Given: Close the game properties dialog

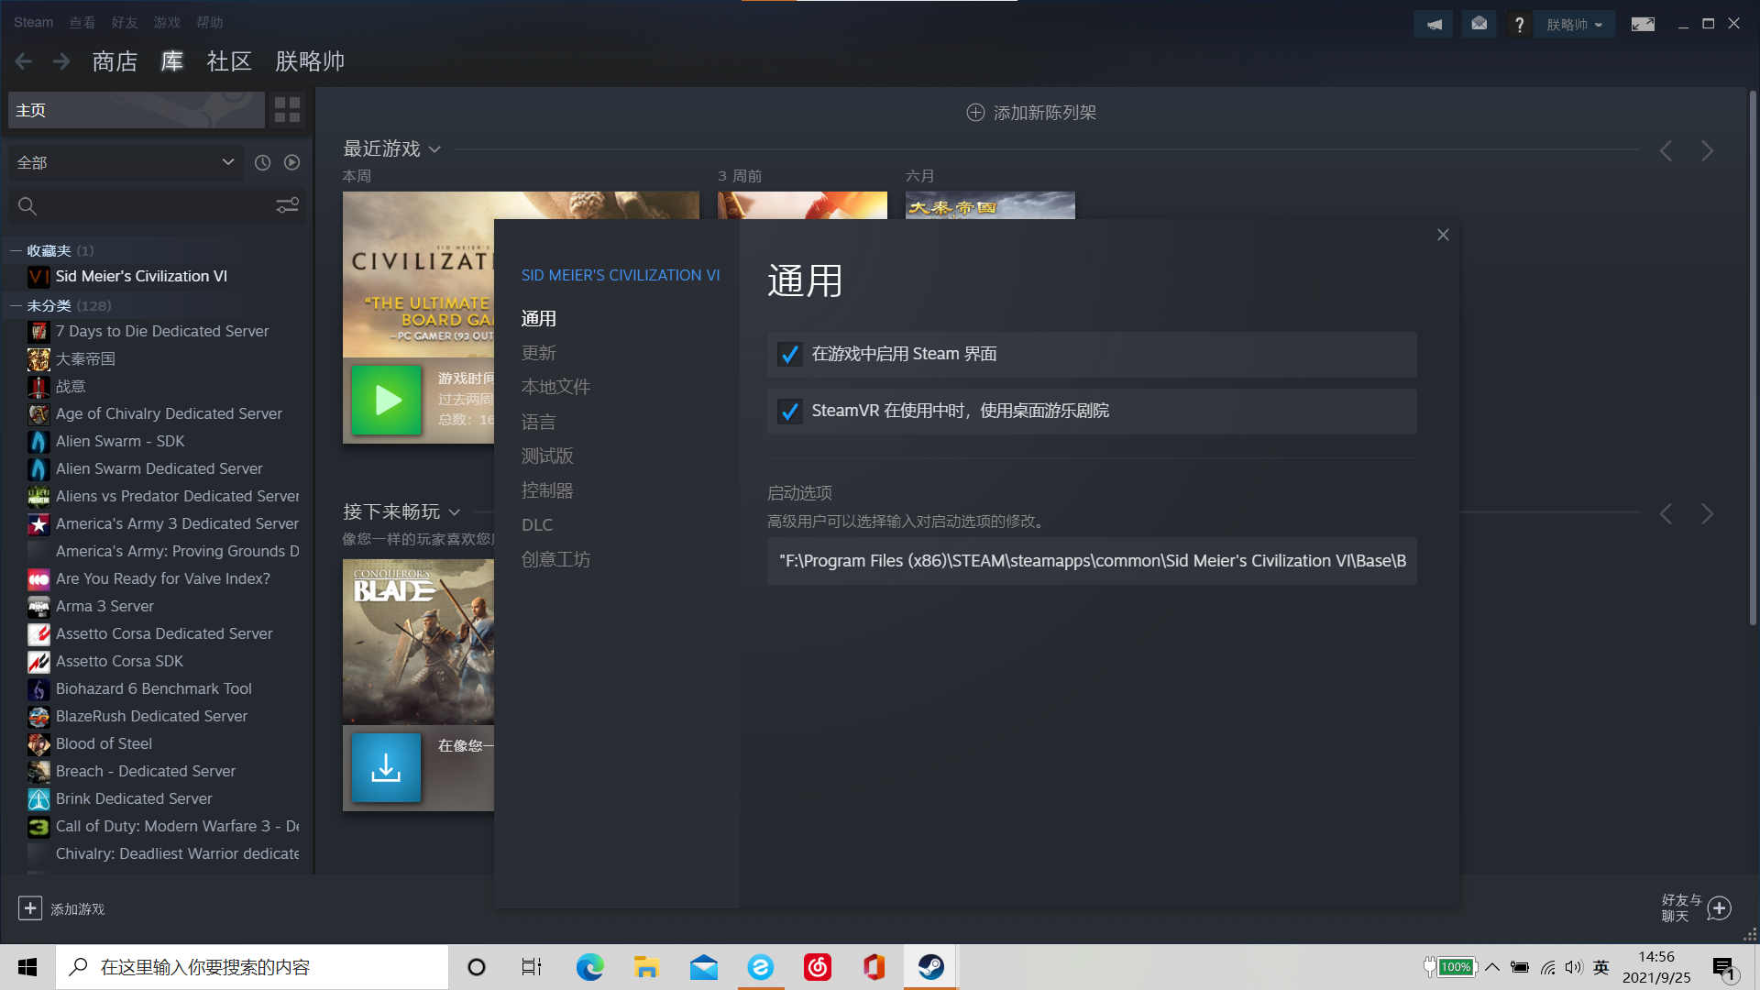Looking at the screenshot, I should 1443,236.
